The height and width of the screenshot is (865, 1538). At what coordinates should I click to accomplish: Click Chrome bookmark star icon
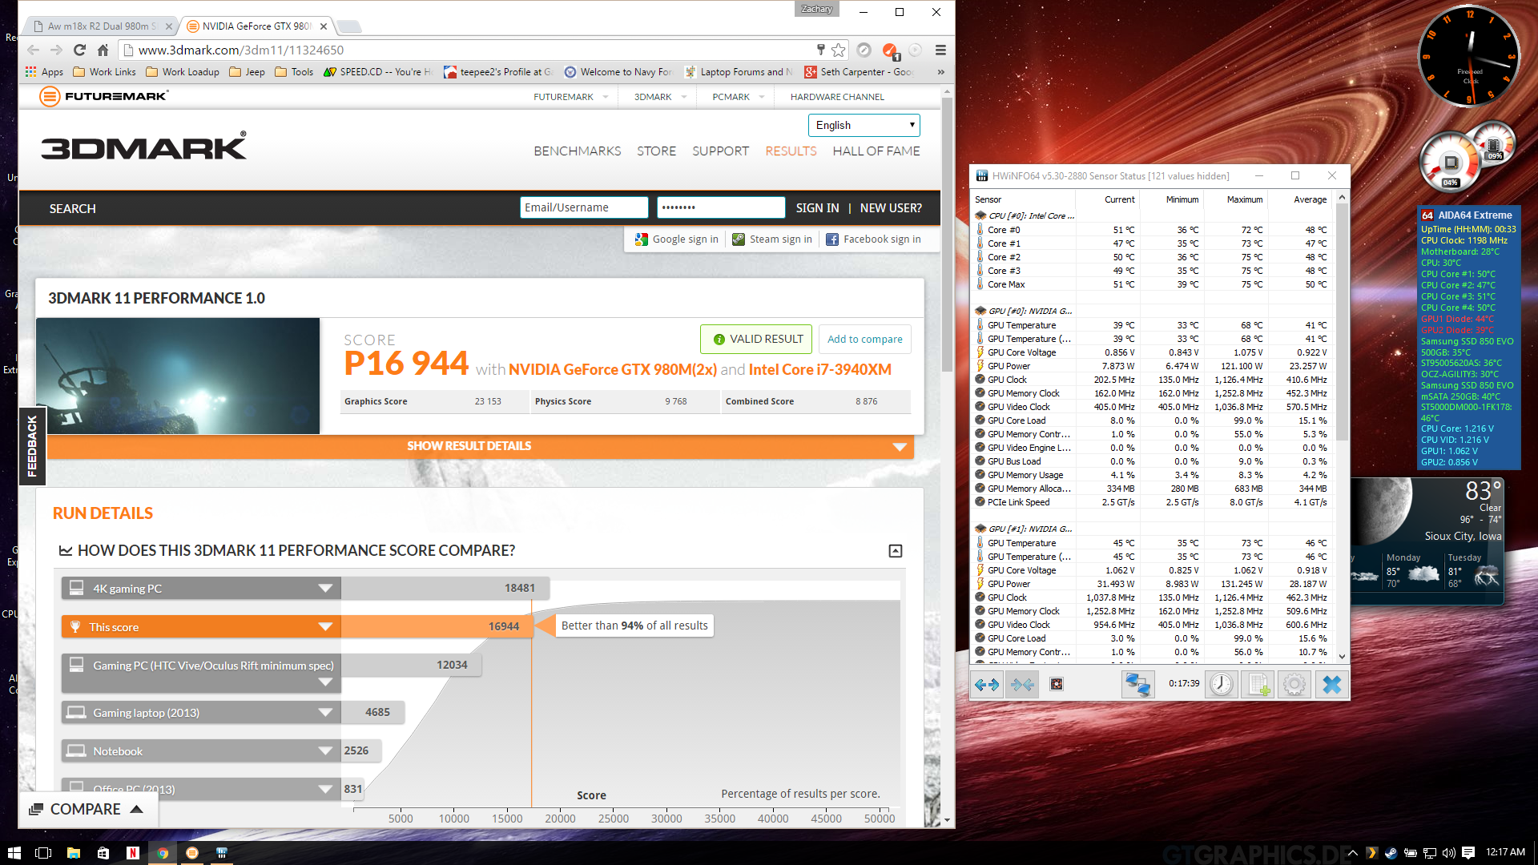click(838, 50)
